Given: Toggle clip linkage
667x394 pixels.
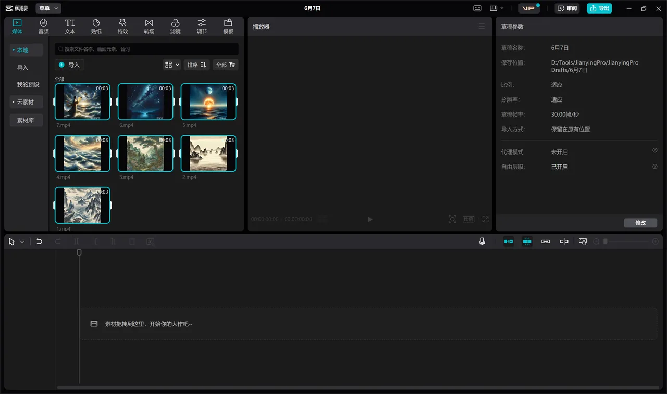Looking at the screenshot, I should coord(546,242).
